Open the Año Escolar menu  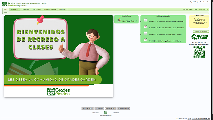coord(37,10)
